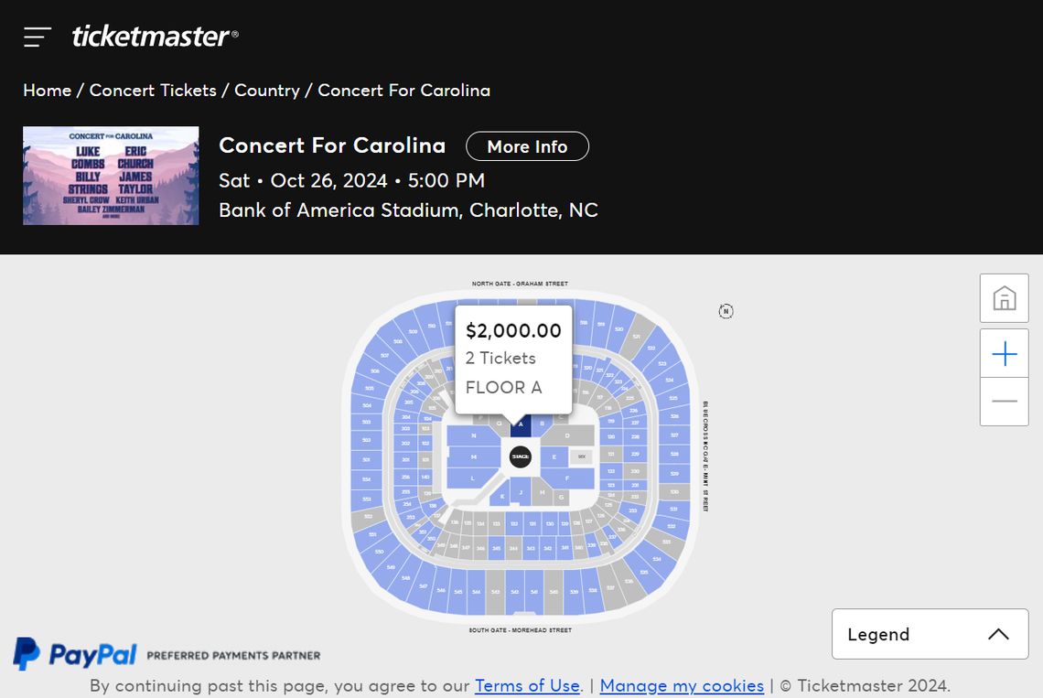Click the STAGE marker on the map
Viewport: 1043px width, 698px height.
(520, 456)
